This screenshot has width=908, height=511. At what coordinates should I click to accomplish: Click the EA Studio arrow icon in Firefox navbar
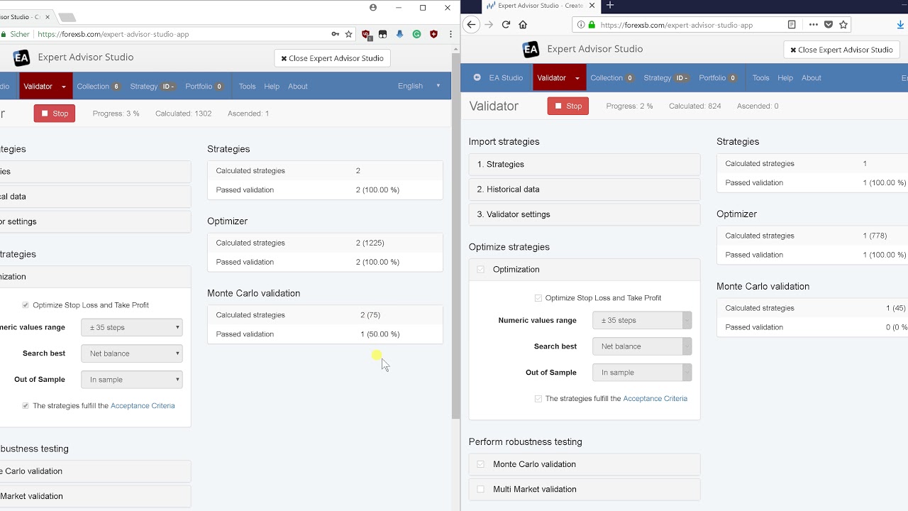pos(477,77)
